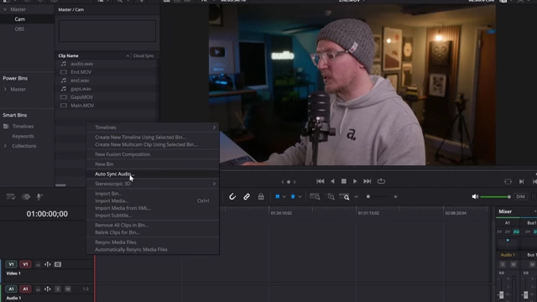This screenshot has height=302, width=537.
Task: Choose Auto Sync Audio from context menu
Action: pyautogui.click(x=153, y=174)
